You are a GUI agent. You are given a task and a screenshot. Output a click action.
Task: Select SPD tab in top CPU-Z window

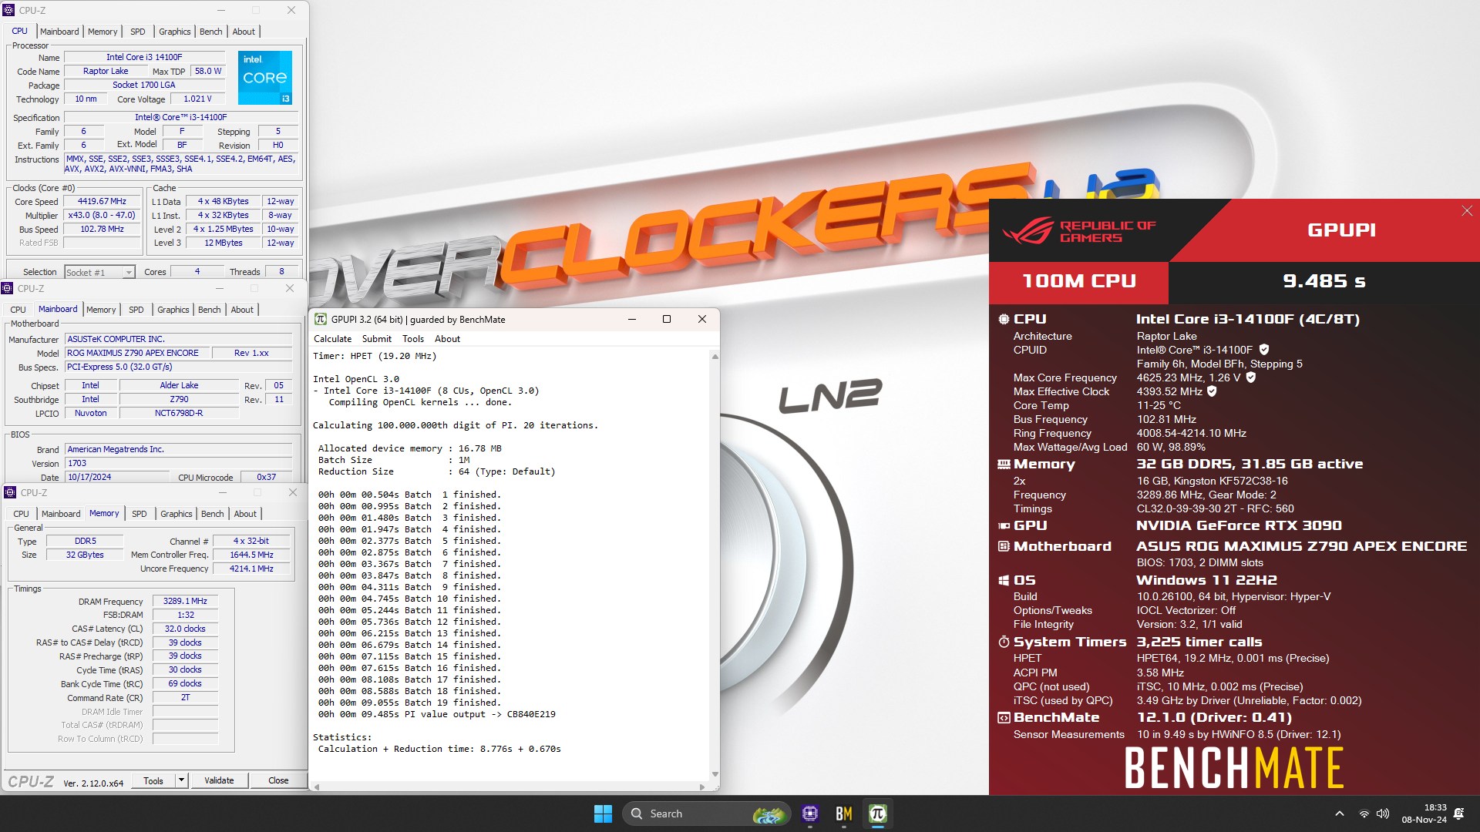coord(137,32)
